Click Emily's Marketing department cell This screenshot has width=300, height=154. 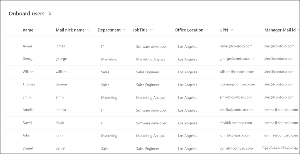click(x=109, y=98)
